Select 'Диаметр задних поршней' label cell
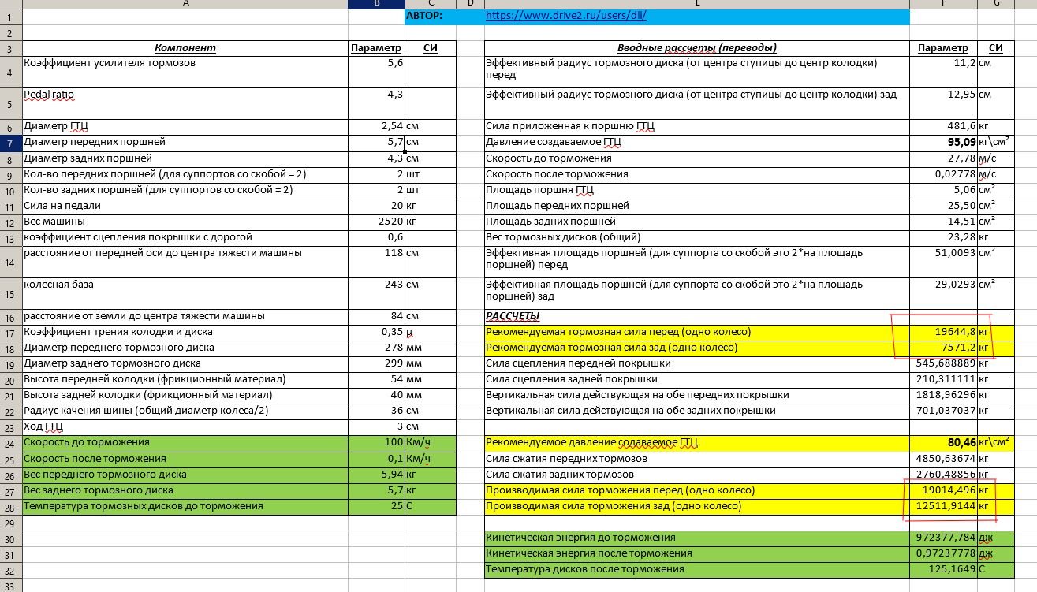Screen dimensions: 1037x592 click(185, 158)
